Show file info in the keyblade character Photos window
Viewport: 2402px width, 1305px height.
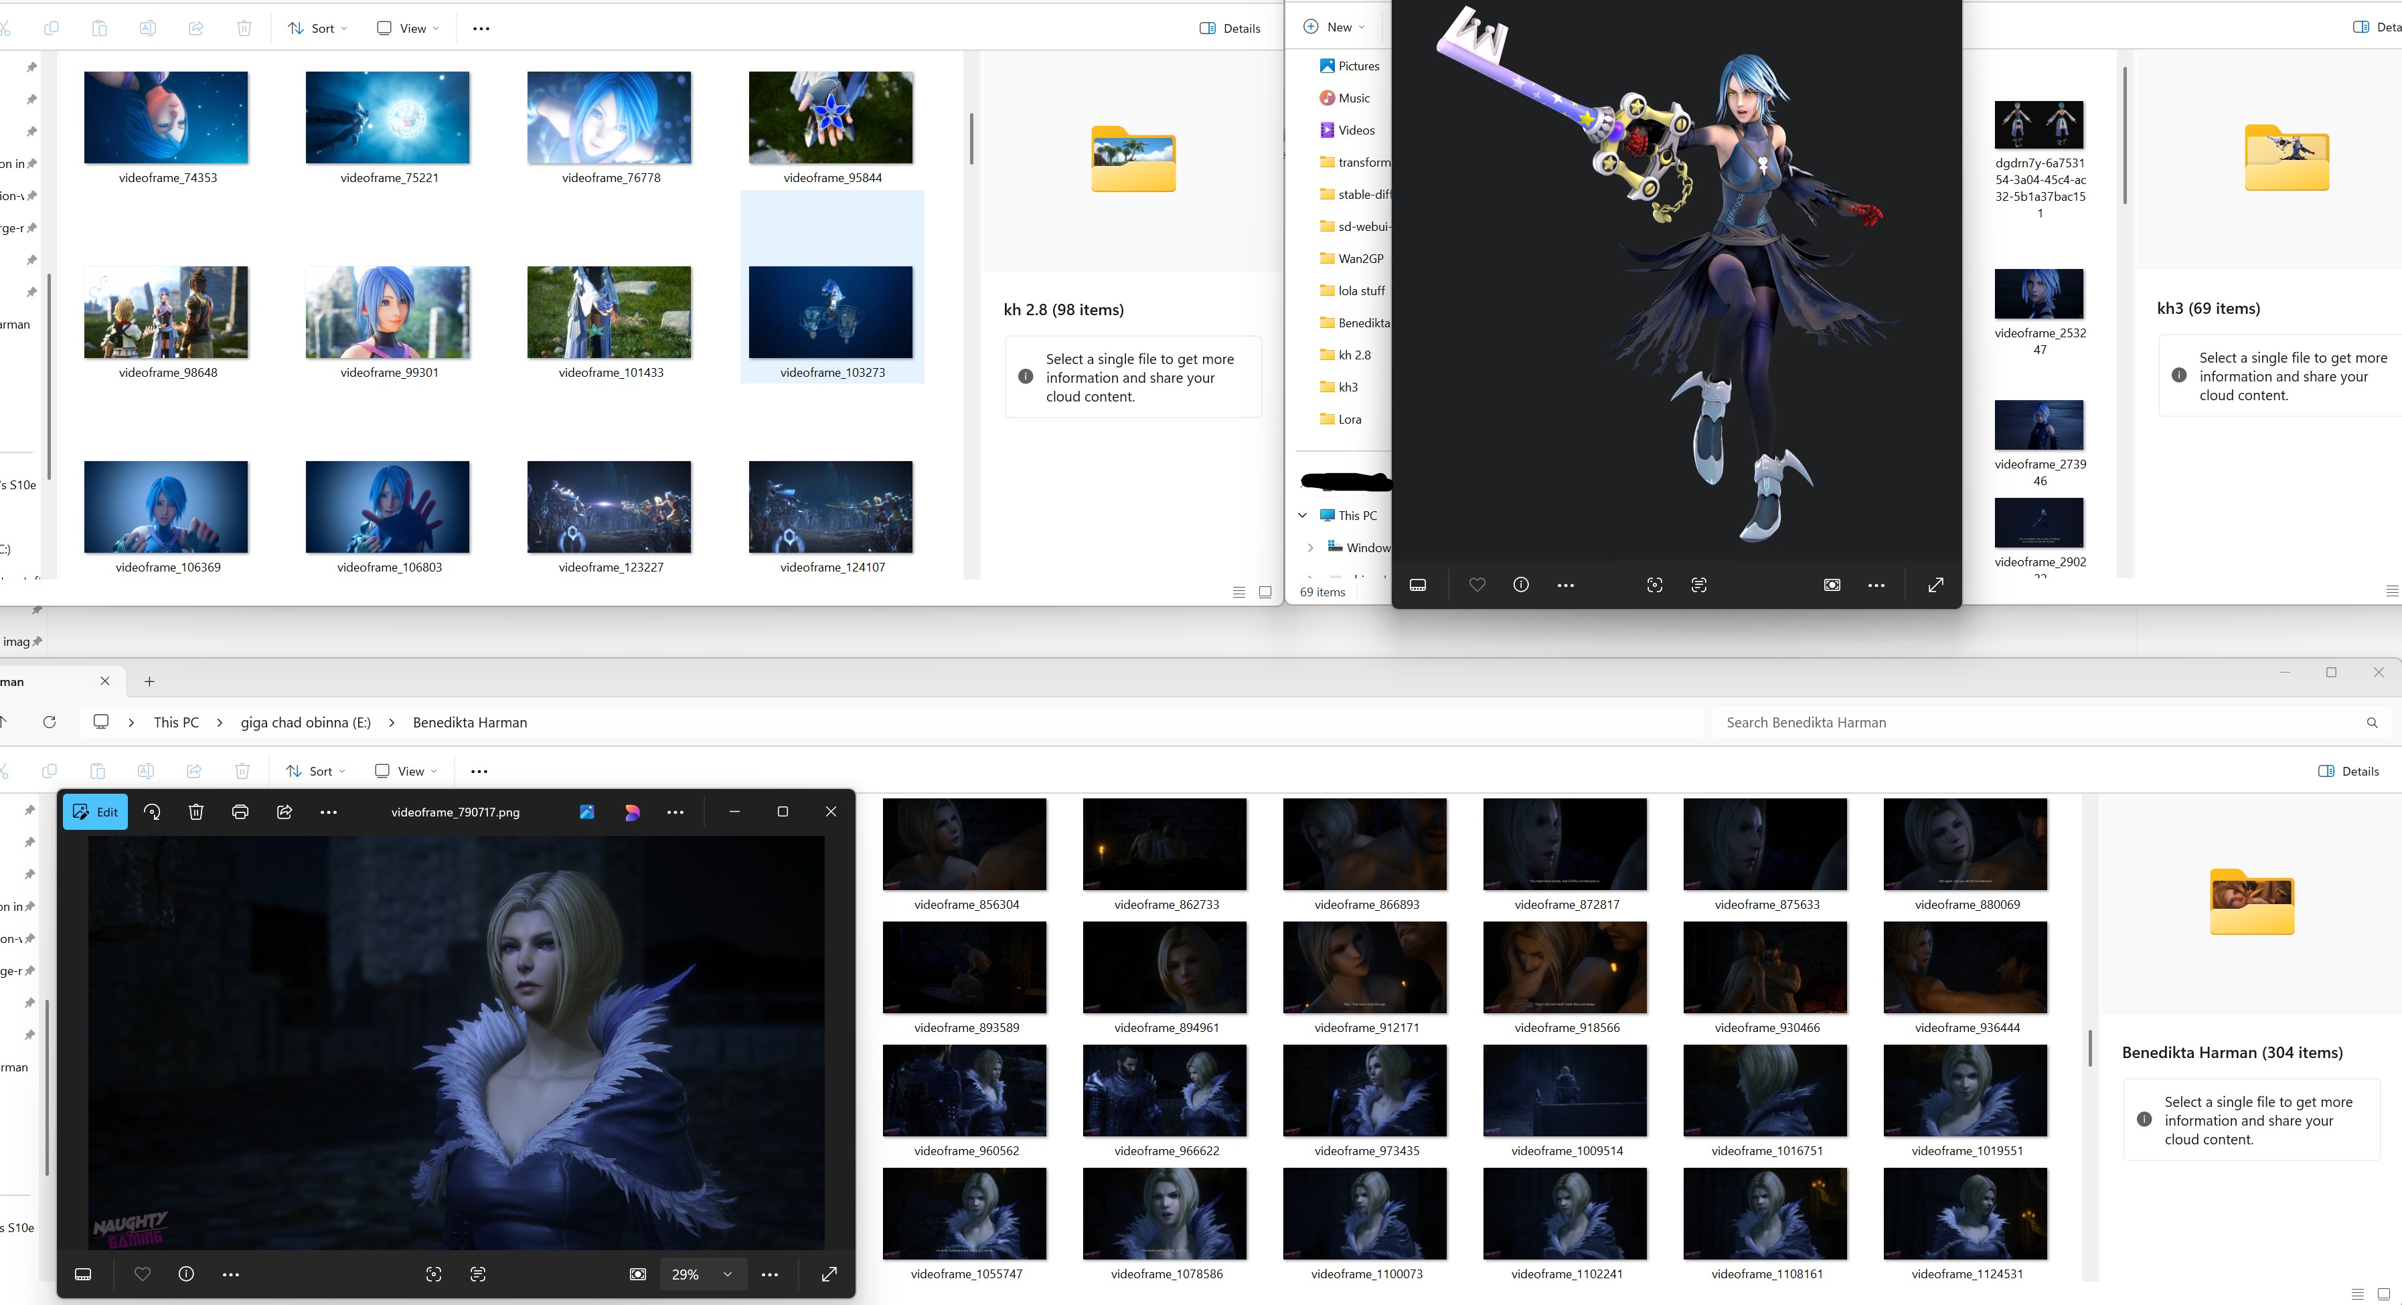(x=1521, y=586)
